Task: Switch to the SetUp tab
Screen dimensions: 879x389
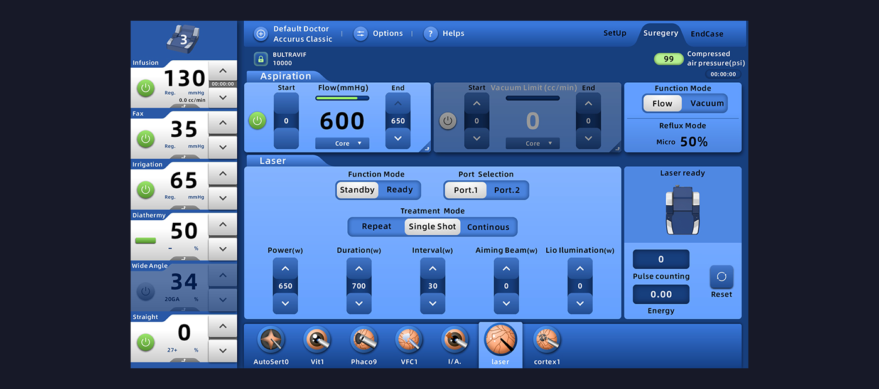Action: point(615,33)
